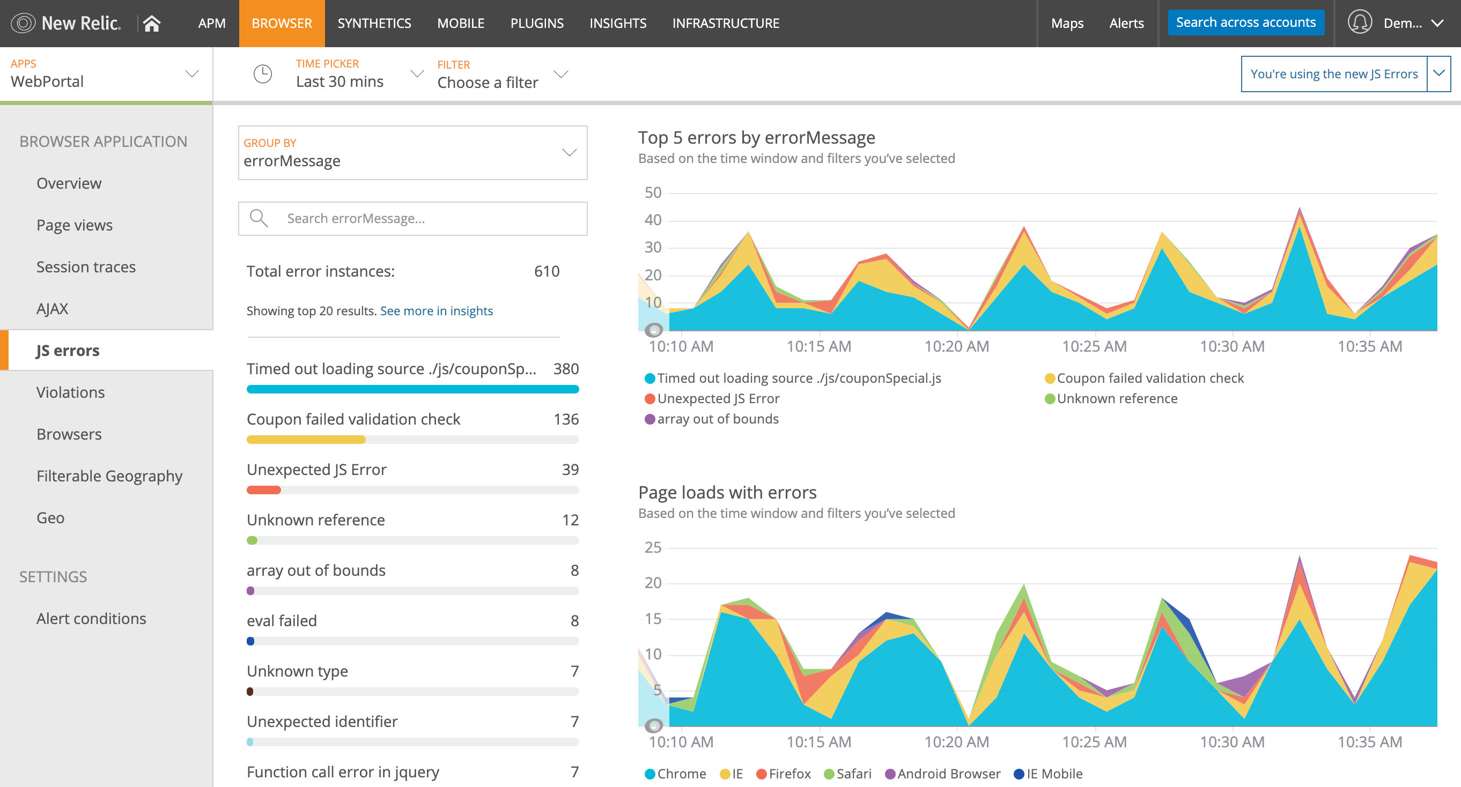Click You're using the new JS Errors button

point(1333,73)
